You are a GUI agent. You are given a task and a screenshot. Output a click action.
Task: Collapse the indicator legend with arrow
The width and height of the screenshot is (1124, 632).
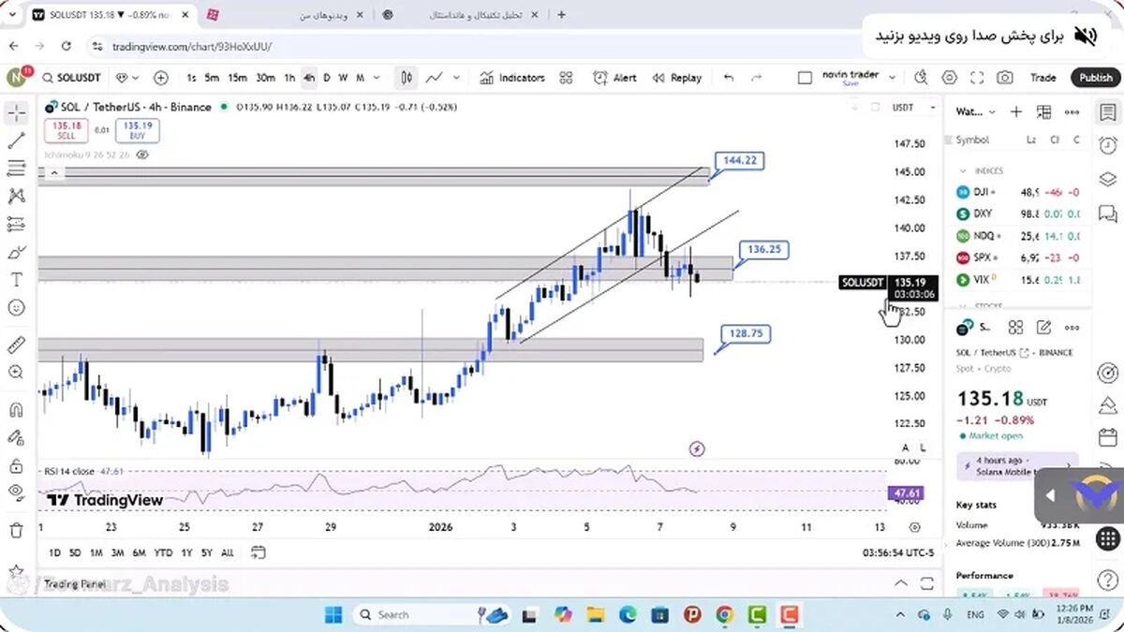click(x=53, y=173)
